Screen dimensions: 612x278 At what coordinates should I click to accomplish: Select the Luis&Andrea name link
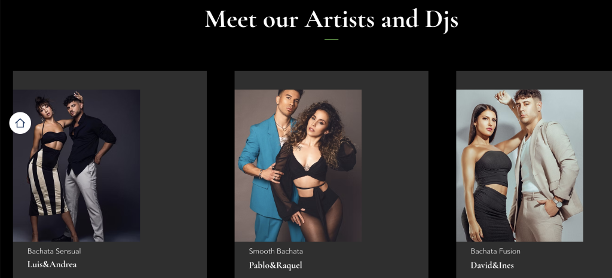(52, 264)
